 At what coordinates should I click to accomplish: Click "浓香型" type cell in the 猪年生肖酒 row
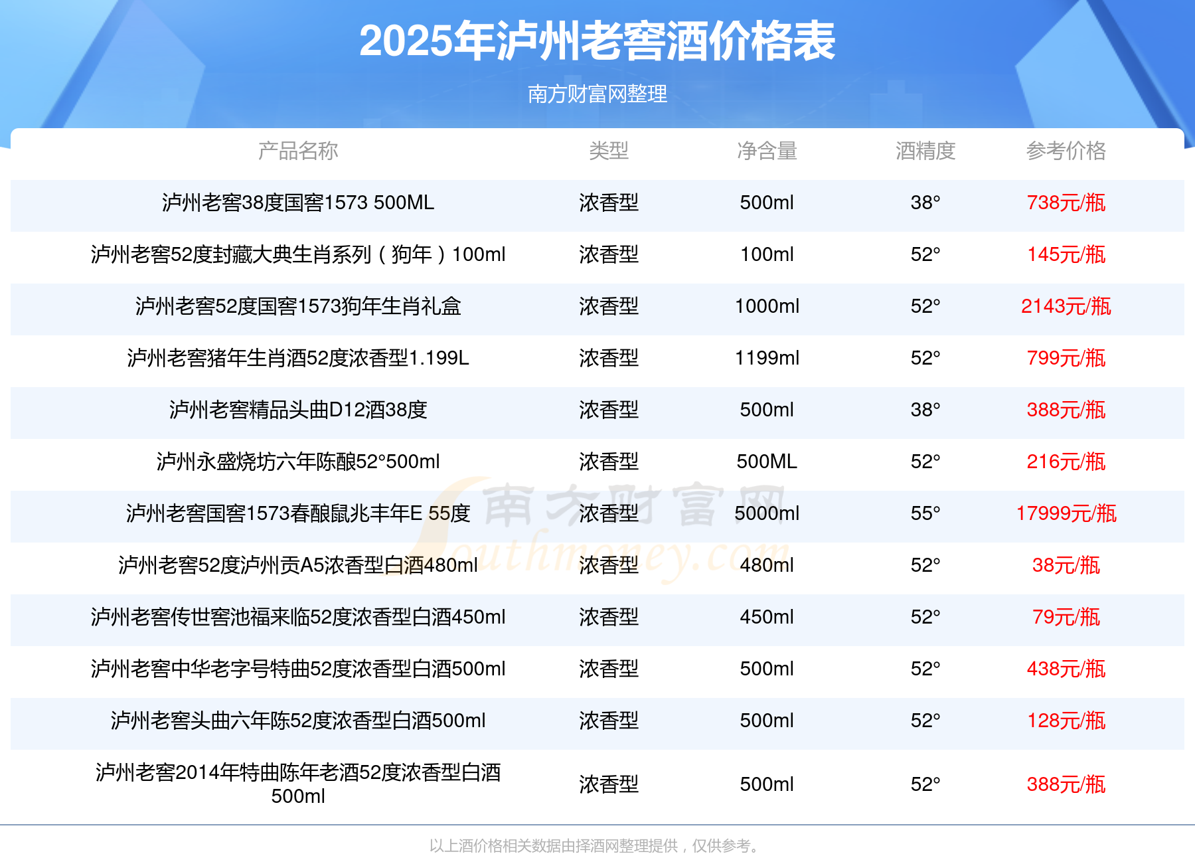(x=609, y=358)
